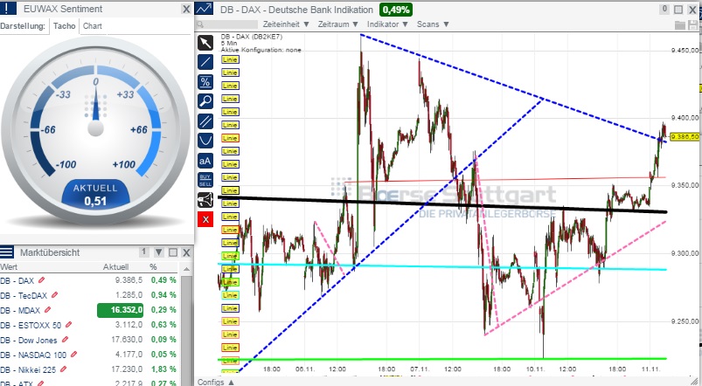Click the pencil edit icon next to DB - DAX
702x386 pixels.
tap(42, 280)
